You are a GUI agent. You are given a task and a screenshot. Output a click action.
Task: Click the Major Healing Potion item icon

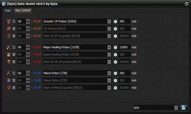(x=8, y=47)
